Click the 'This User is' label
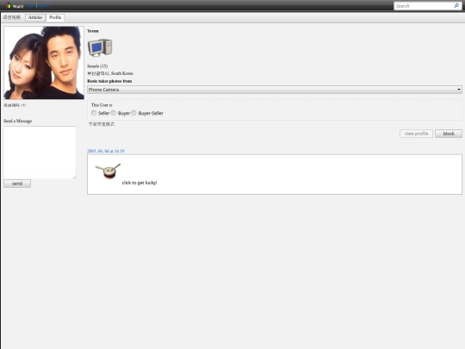 [102, 105]
